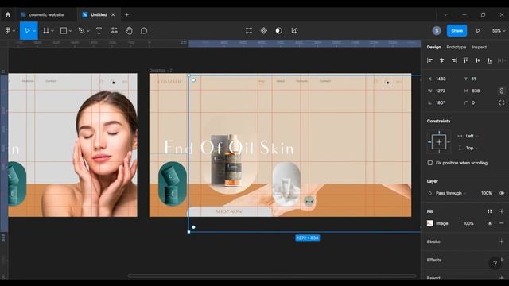Click the X position field
The height and width of the screenshot is (286, 509).
441,79
